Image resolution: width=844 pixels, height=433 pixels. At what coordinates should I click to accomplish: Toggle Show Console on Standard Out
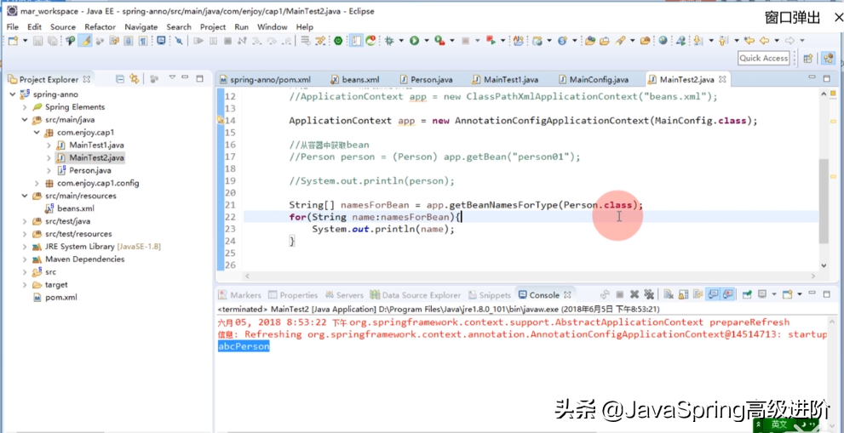[713, 294]
